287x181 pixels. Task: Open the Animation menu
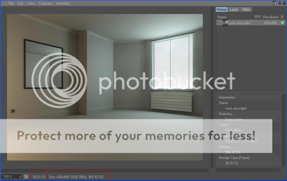pos(63,3)
